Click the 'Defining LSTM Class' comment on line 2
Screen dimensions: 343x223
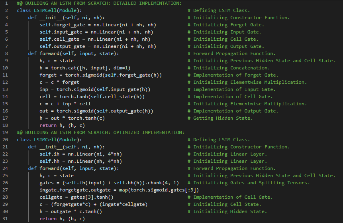click(221, 10)
